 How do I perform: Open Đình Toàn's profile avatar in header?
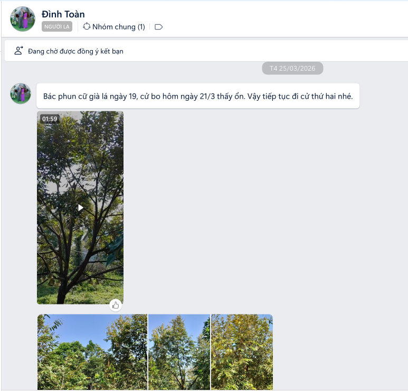[23, 19]
